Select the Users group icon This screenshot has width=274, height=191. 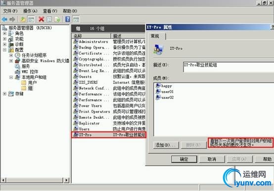[x=76, y=129]
